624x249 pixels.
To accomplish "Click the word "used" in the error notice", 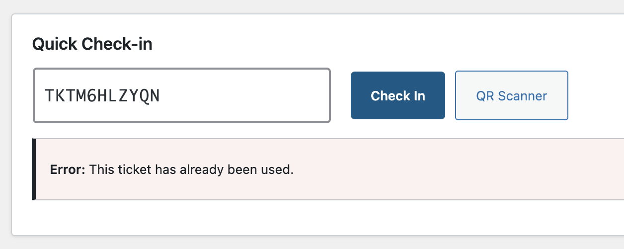I will [280, 169].
